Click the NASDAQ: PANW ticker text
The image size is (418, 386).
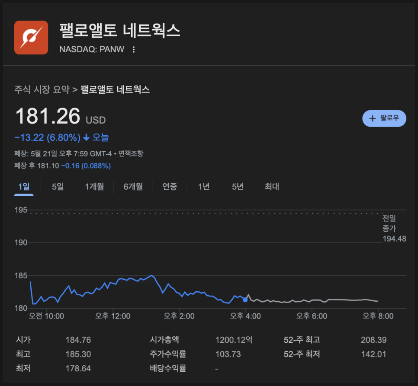pyautogui.click(x=92, y=49)
